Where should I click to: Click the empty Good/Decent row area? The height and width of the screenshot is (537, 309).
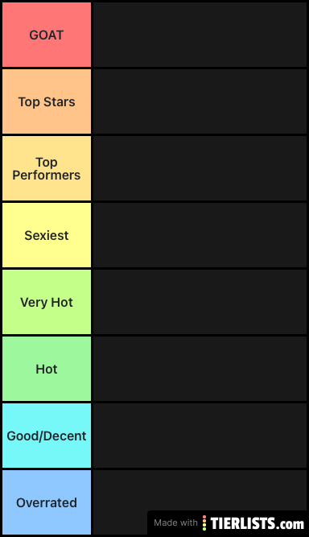click(200, 436)
